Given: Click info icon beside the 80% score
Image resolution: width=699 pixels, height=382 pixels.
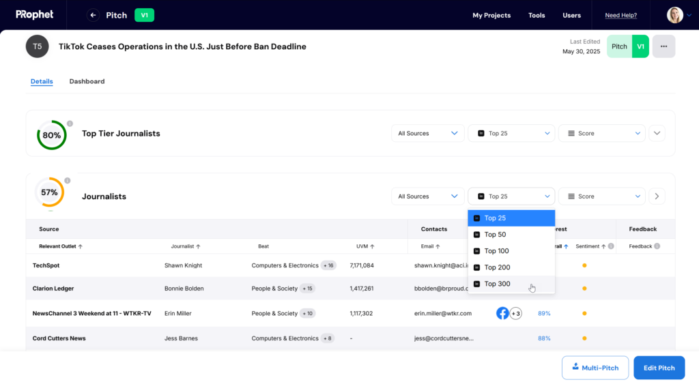Looking at the screenshot, I should (70, 123).
